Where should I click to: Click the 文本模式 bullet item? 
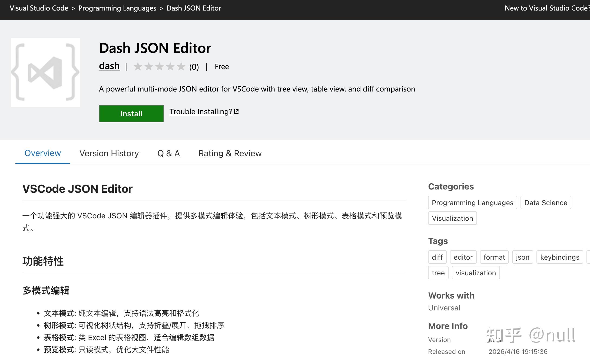(122, 313)
